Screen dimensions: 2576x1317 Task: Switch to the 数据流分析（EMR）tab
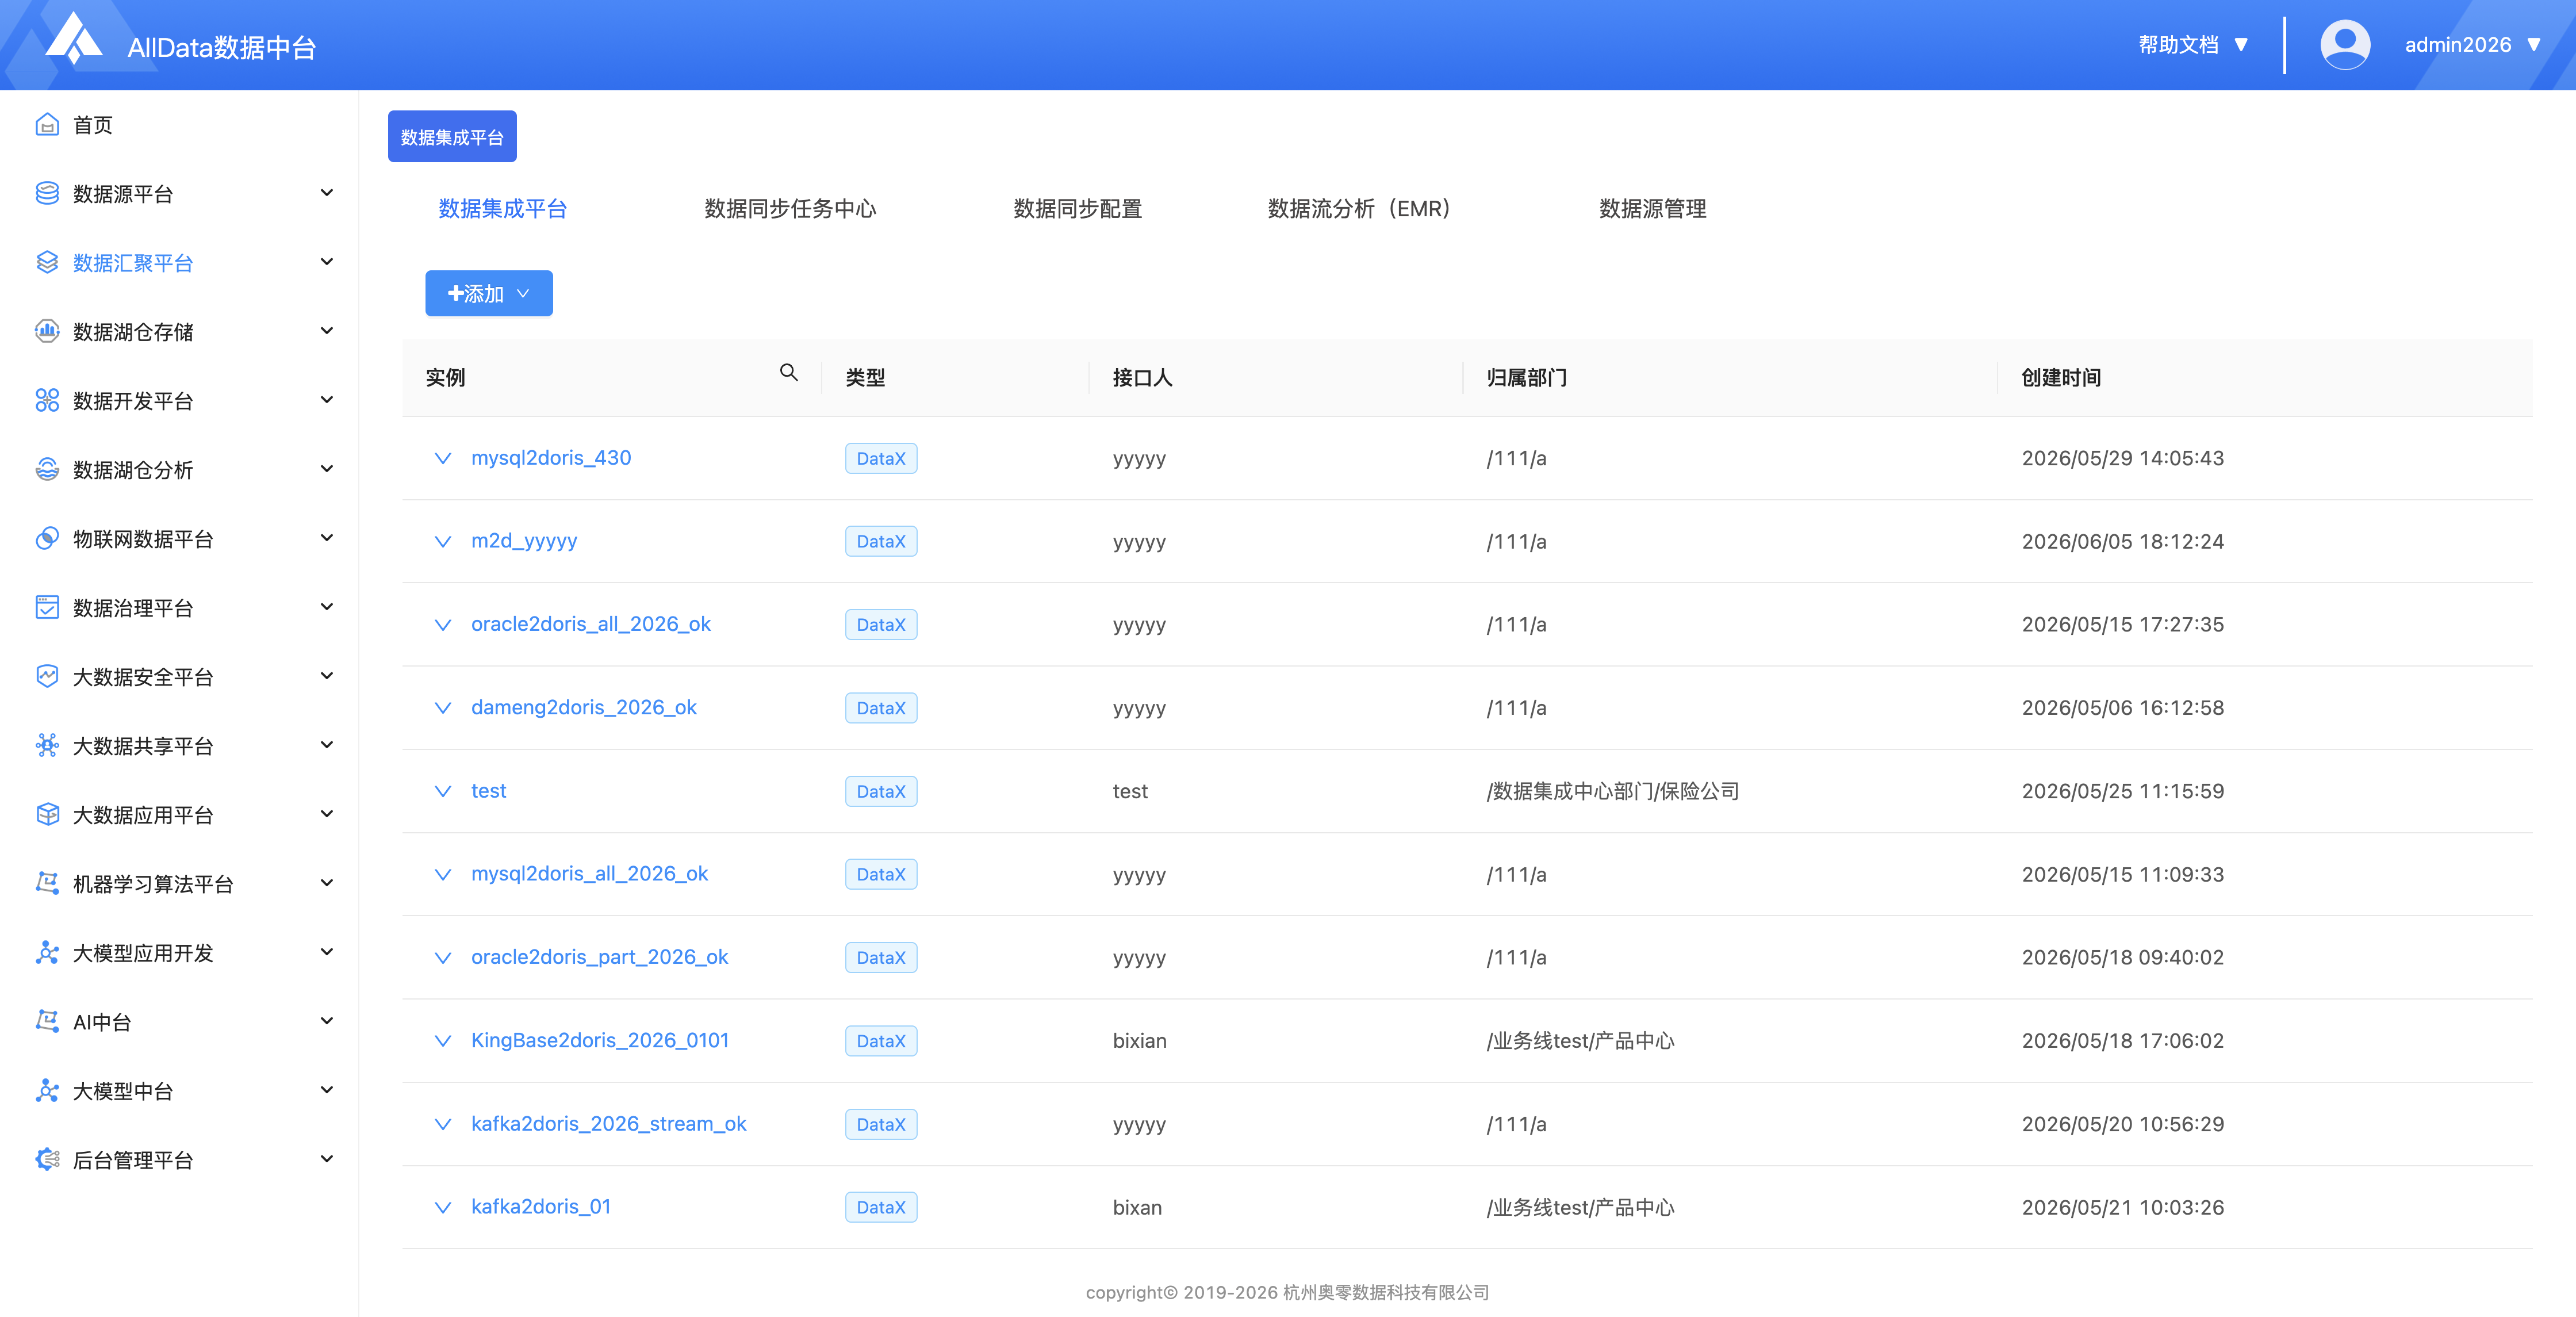[x=1359, y=208]
